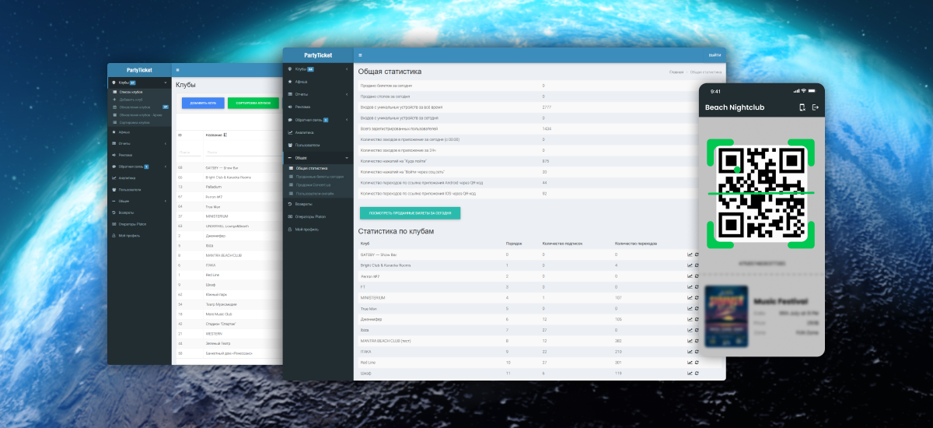Screen dimensions: 933x428
Task: Open Афиша in Клубы window sidebar
Action: [x=139, y=132]
